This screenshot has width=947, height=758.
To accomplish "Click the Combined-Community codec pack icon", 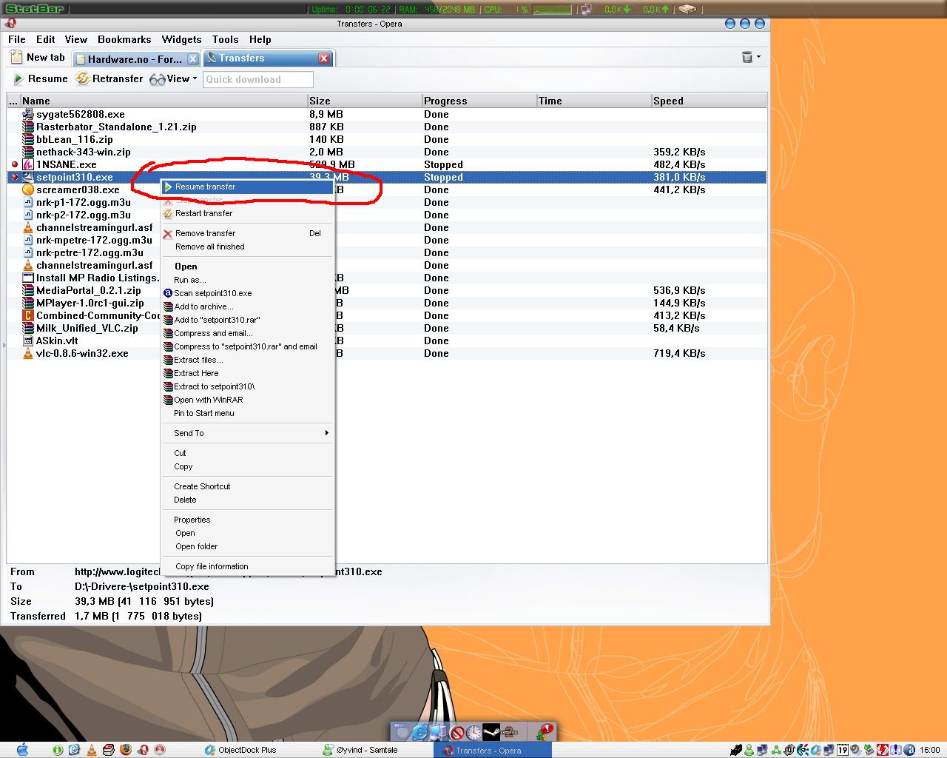I will coord(28,315).
